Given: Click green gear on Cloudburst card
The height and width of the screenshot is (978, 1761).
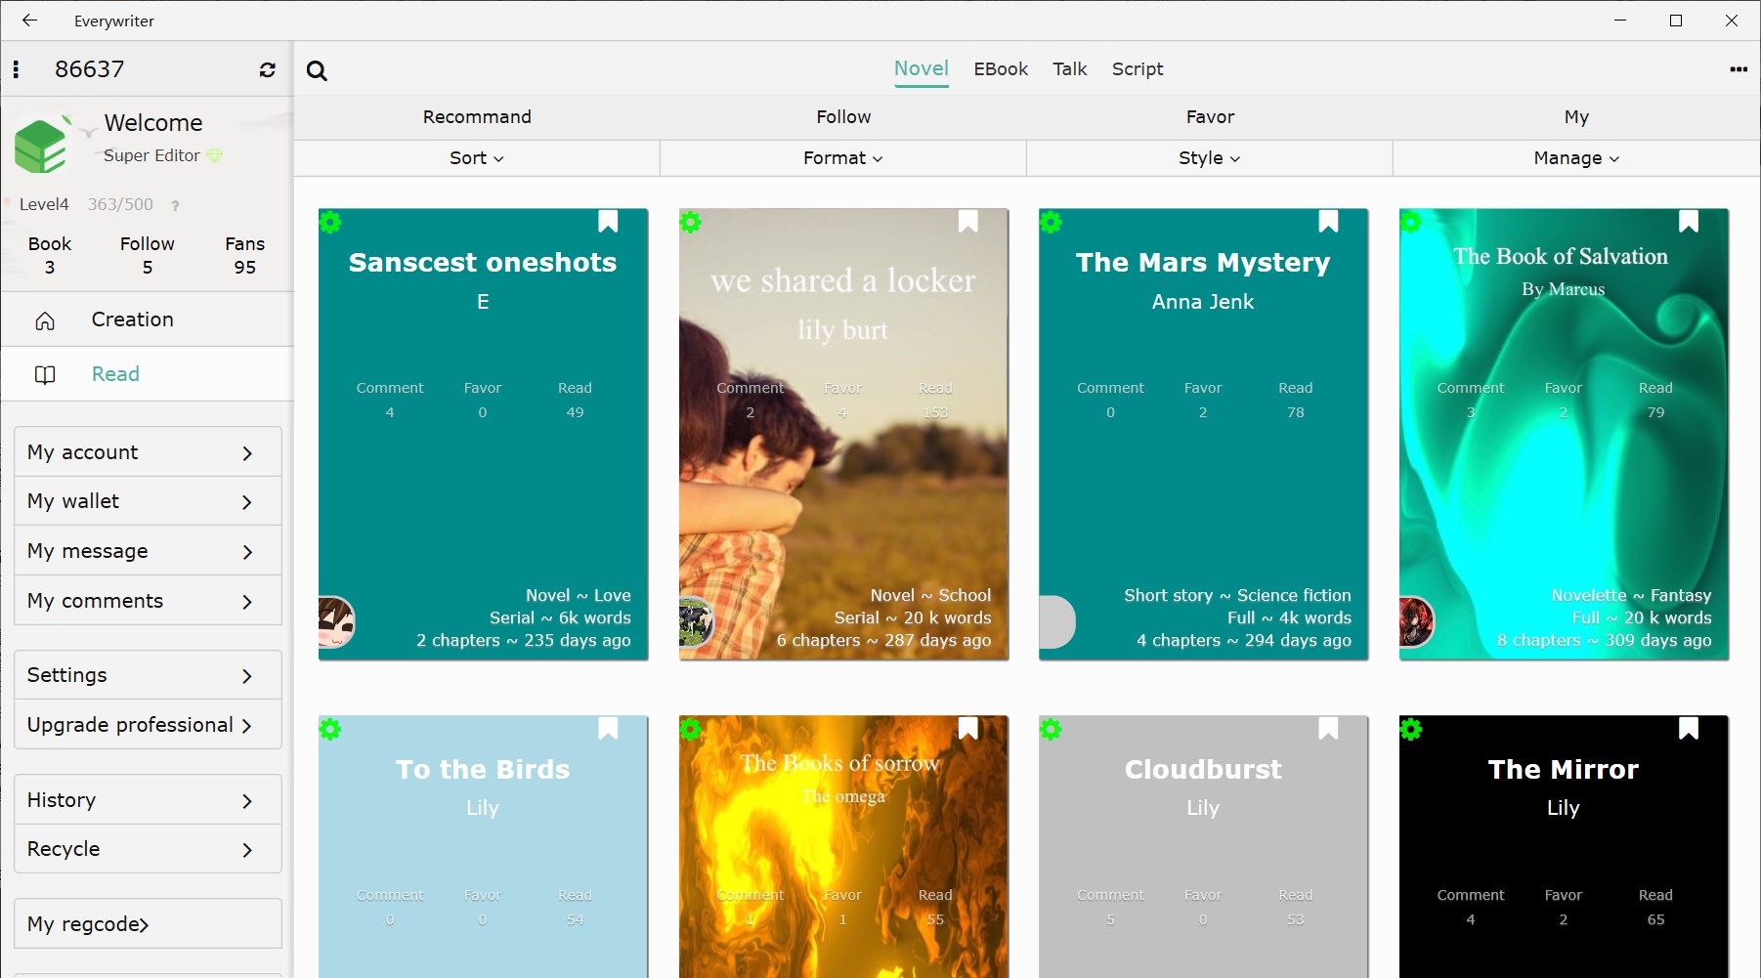Looking at the screenshot, I should point(1051,729).
